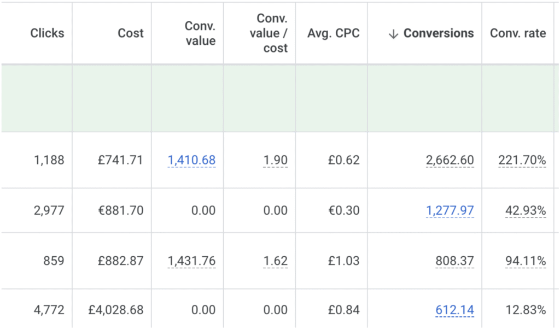Open the 612.14 conversions link
Viewport: 560px width, 330px height.
pyautogui.click(x=454, y=310)
